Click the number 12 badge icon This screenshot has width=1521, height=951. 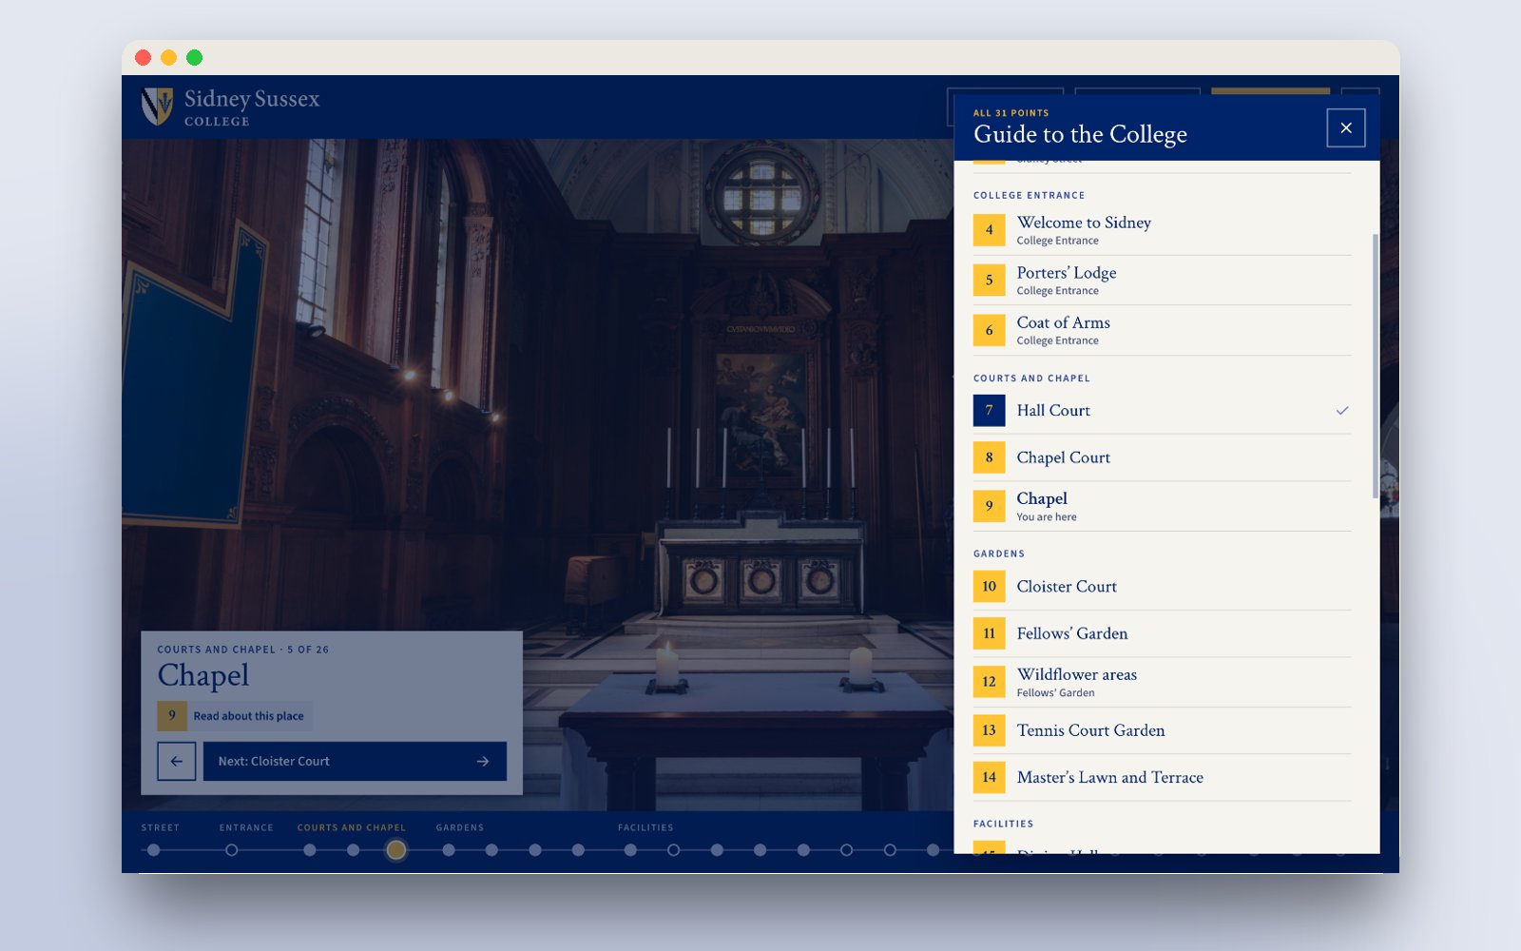(989, 682)
